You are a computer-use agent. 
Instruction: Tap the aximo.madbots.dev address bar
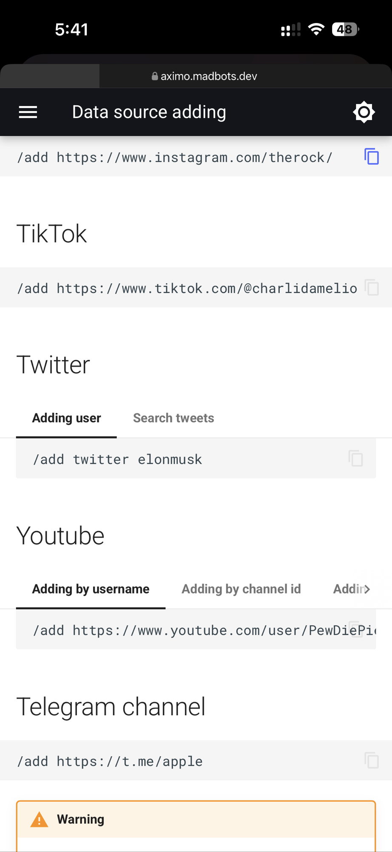[208, 76]
